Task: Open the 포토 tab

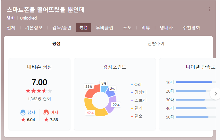Action: coord(127,28)
